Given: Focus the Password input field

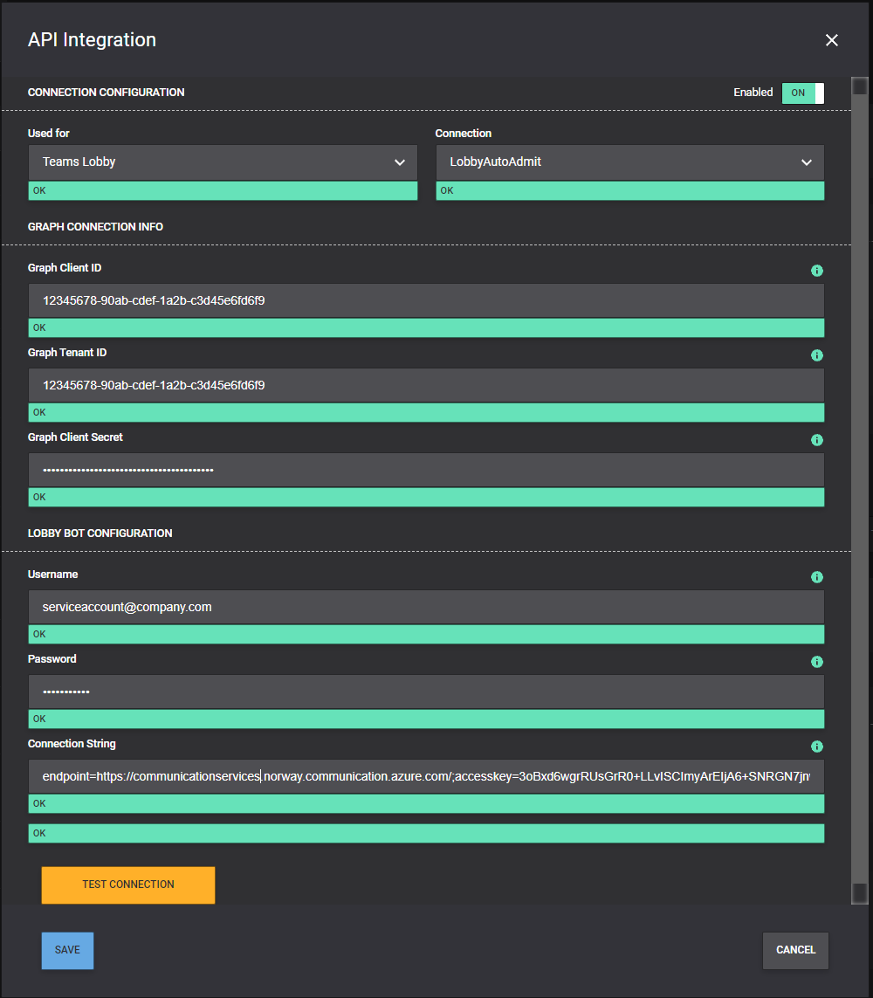Looking at the screenshot, I should [426, 692].
